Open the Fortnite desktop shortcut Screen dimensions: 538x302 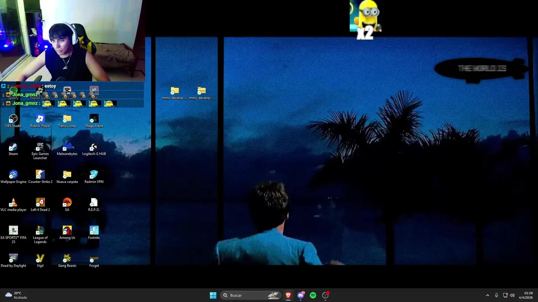[x=94, y=233]
